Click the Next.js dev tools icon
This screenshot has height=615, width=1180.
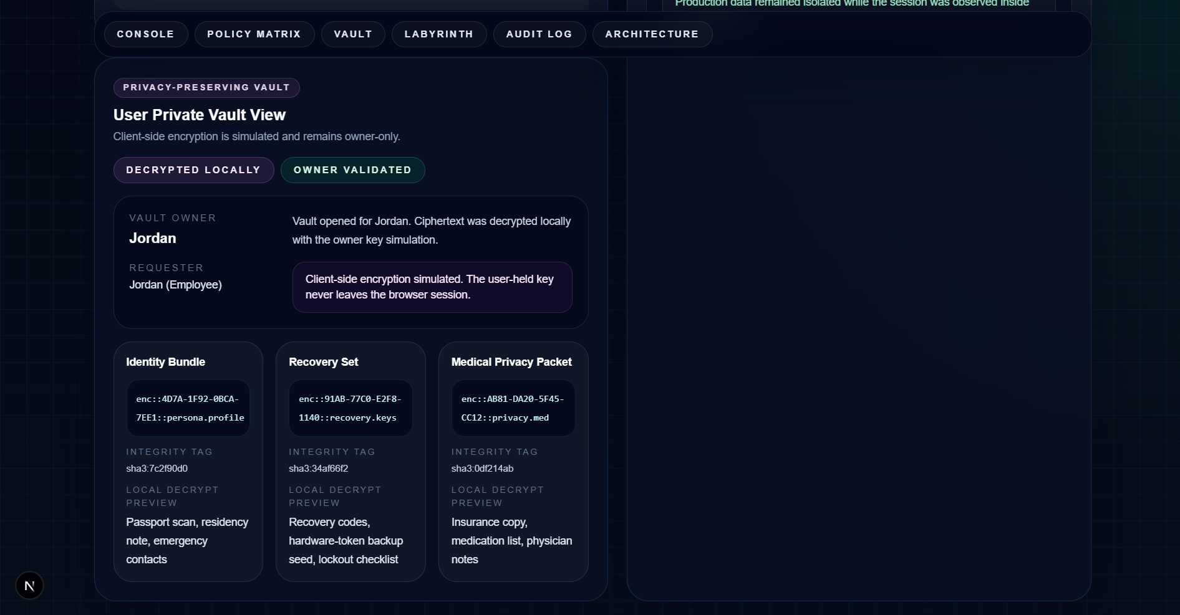click(29, 585)
